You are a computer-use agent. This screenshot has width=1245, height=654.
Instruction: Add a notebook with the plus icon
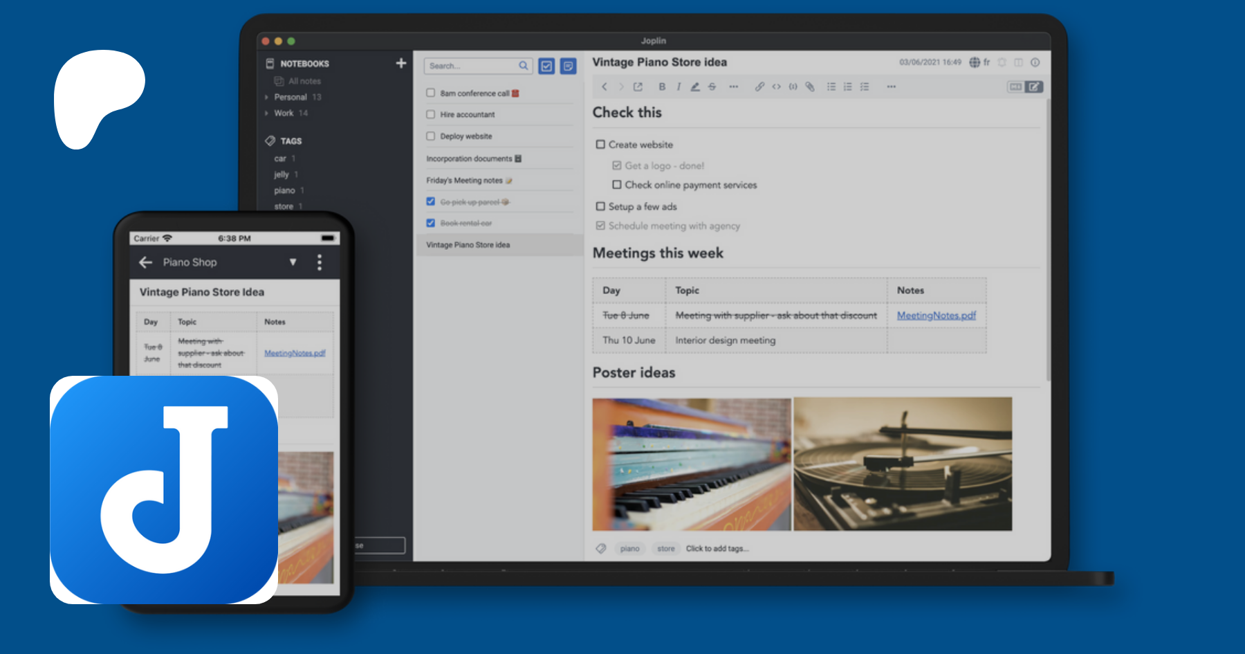tap(400, 63)
